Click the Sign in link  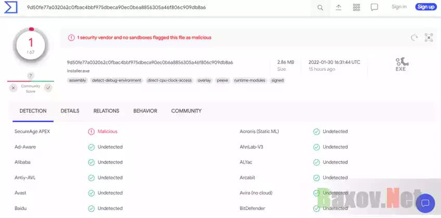click(399, 7)
